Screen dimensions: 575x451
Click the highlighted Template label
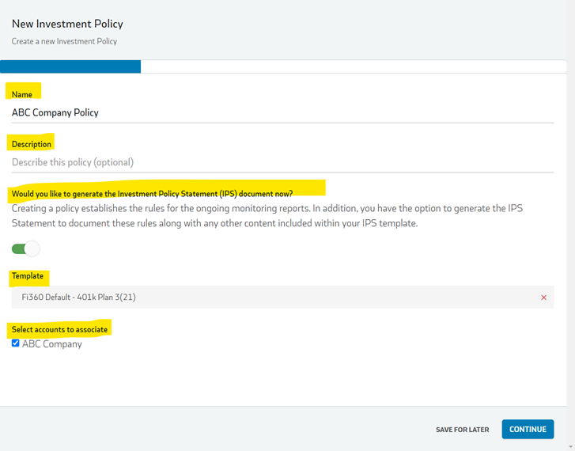click(x=28, y=276)
